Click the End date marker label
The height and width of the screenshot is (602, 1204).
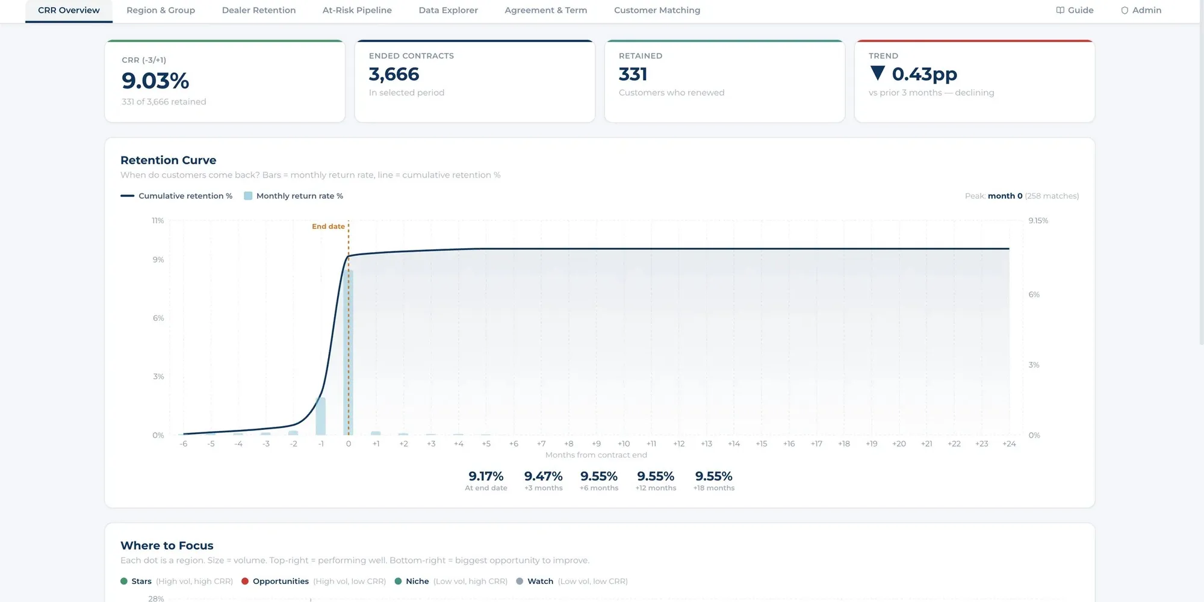click(328, 226)
